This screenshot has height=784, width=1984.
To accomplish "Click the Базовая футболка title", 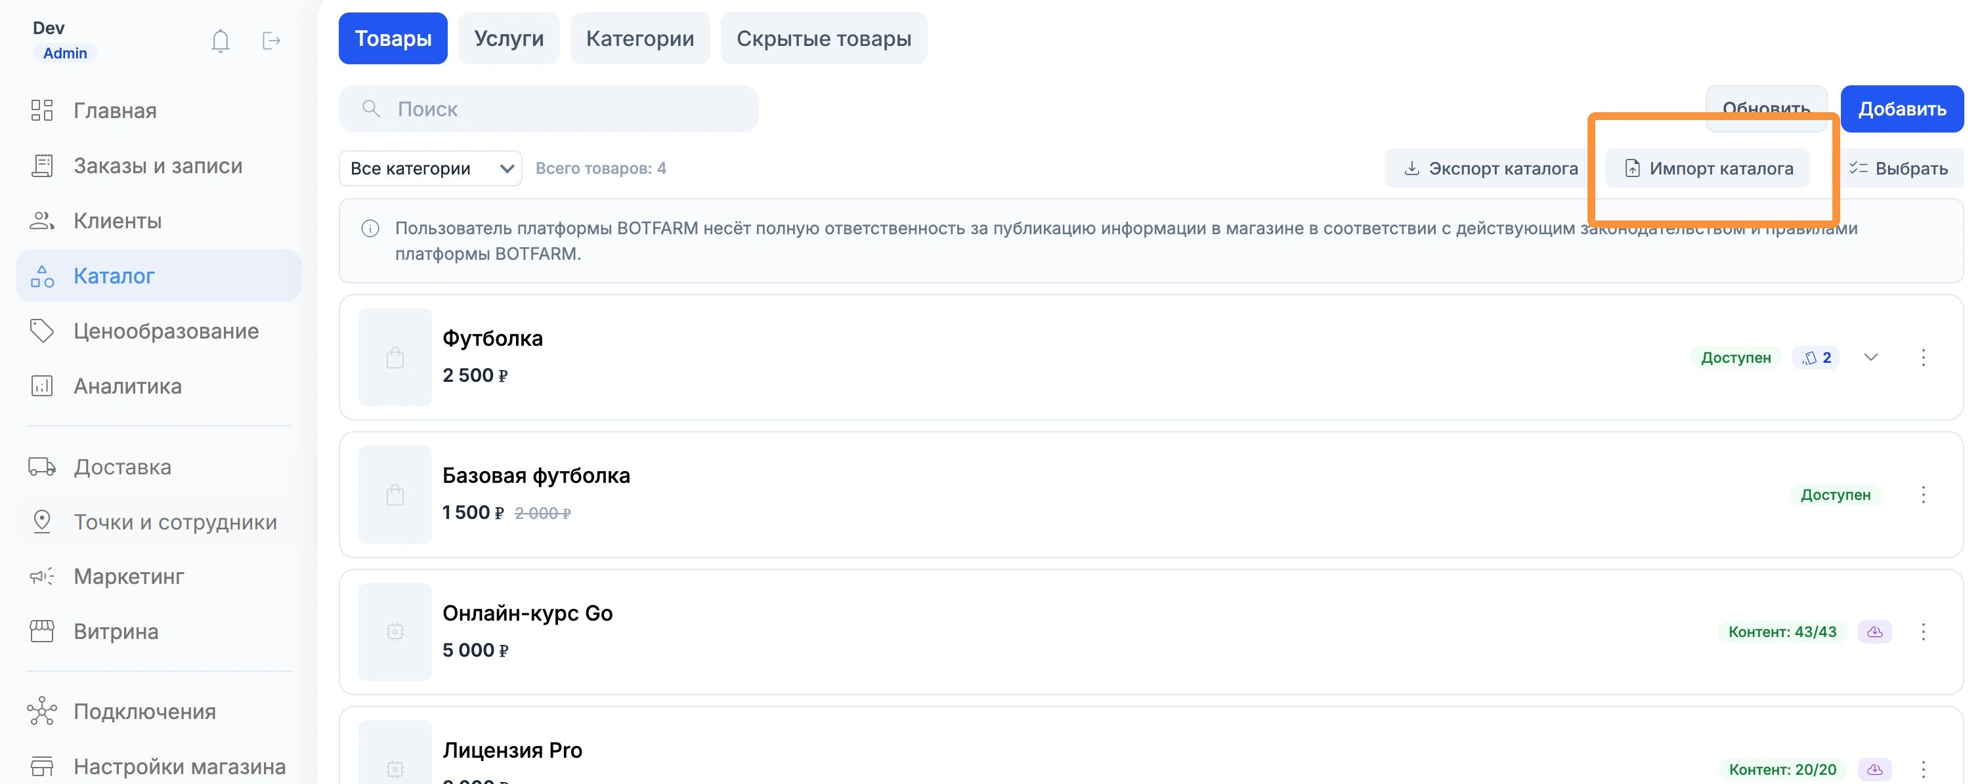I will pos(536,476).
